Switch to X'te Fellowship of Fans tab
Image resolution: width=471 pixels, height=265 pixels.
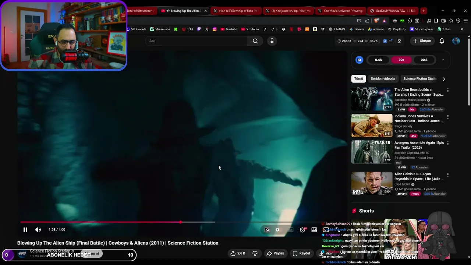point(236,11)
